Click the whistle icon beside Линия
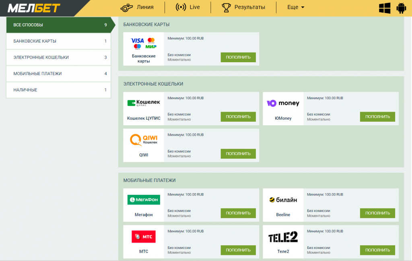412x261 pixels. (x=126, y=8)
